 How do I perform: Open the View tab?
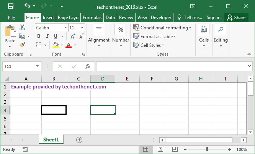tap(142, 18)
